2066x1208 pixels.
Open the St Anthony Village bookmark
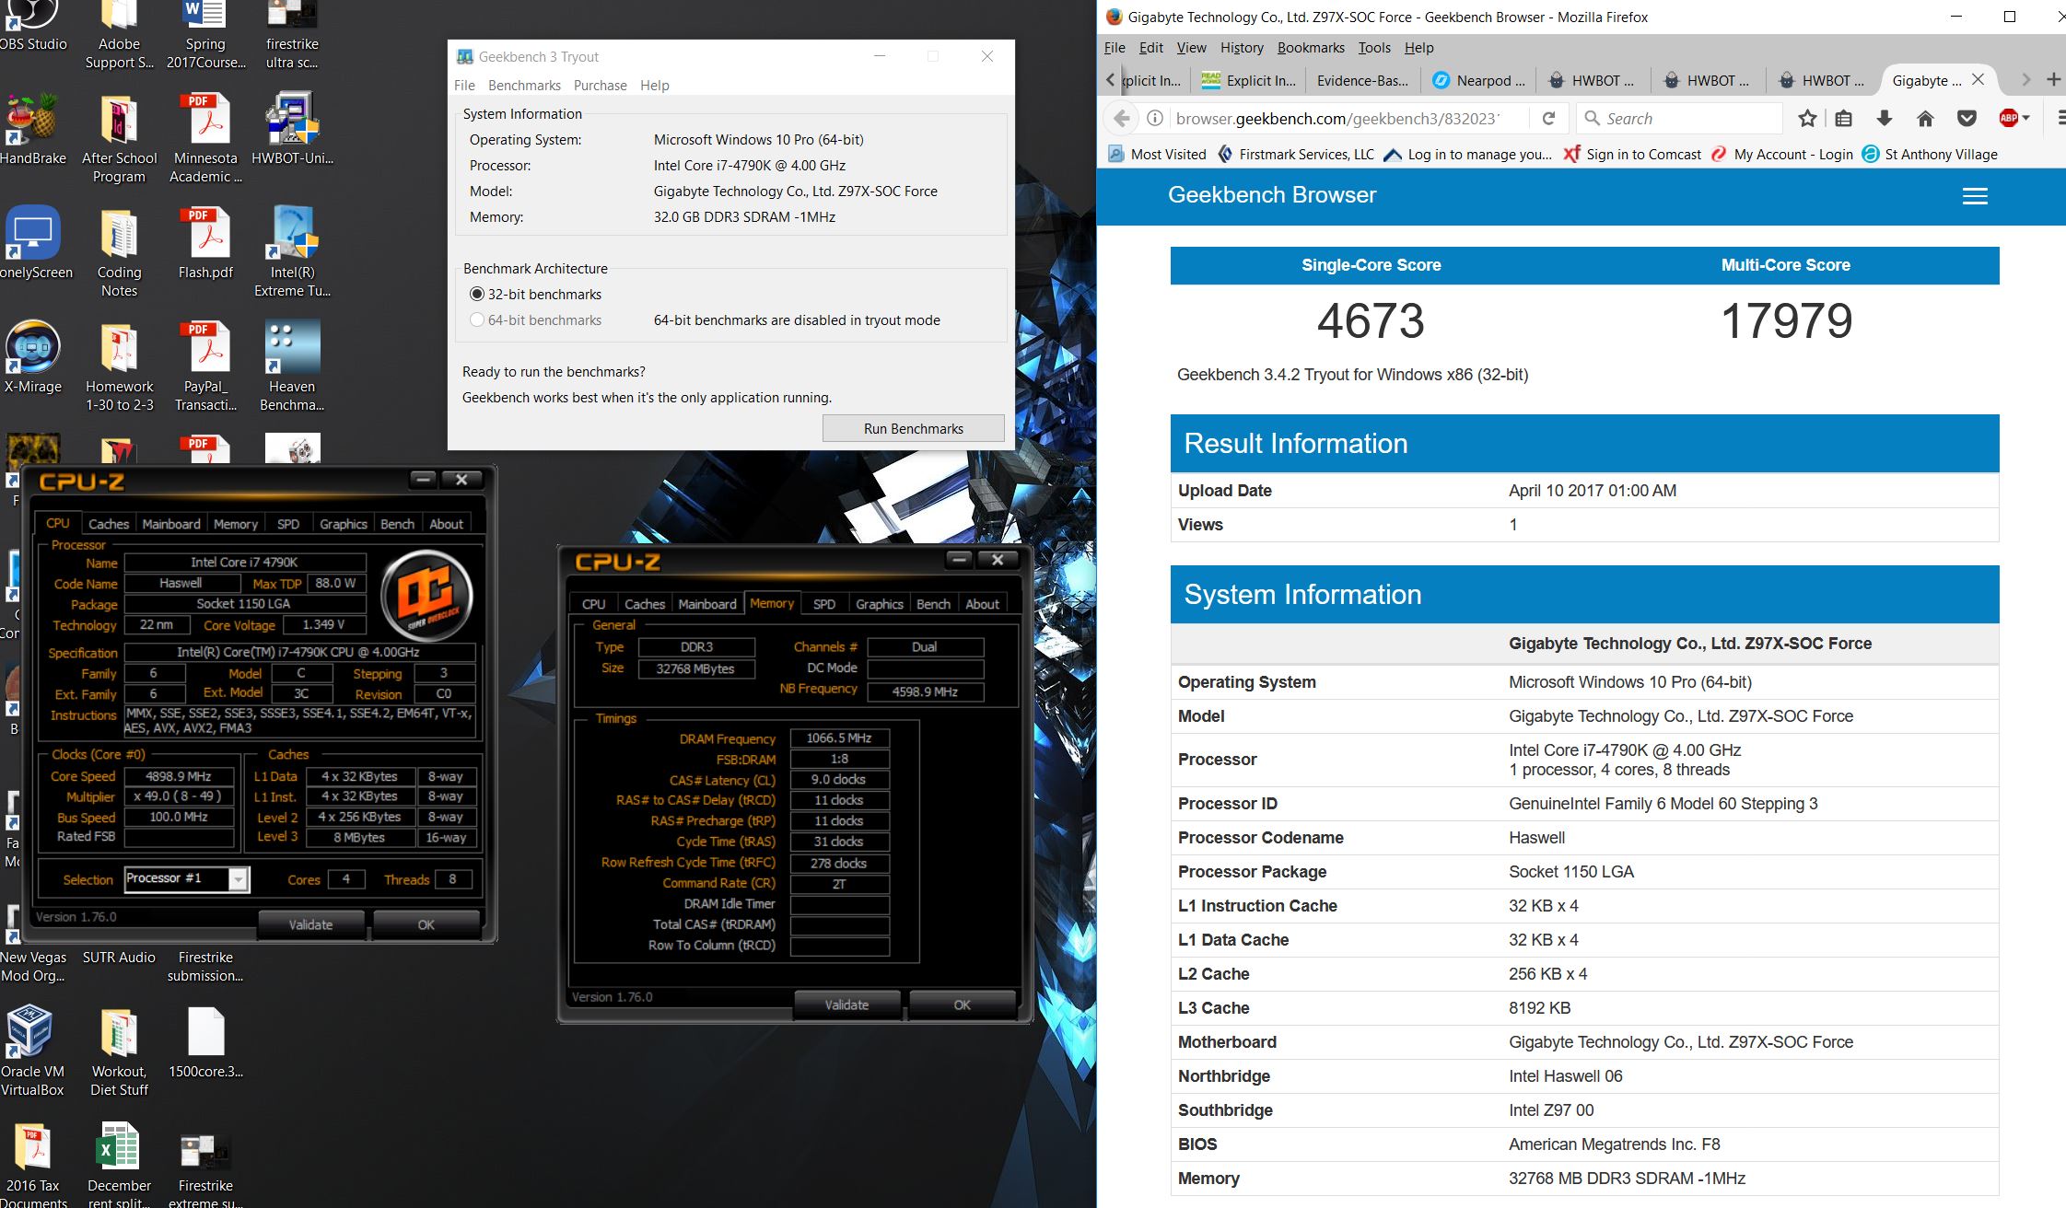pyautogui.click(x=1930, y=154)
